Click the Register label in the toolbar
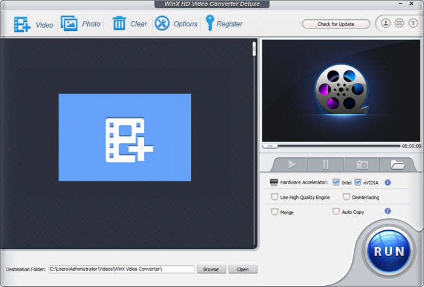 pos(230,24)
